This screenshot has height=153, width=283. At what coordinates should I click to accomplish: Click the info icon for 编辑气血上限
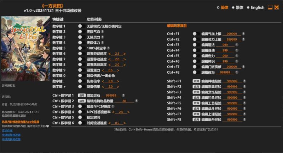[x=243, y=34]
